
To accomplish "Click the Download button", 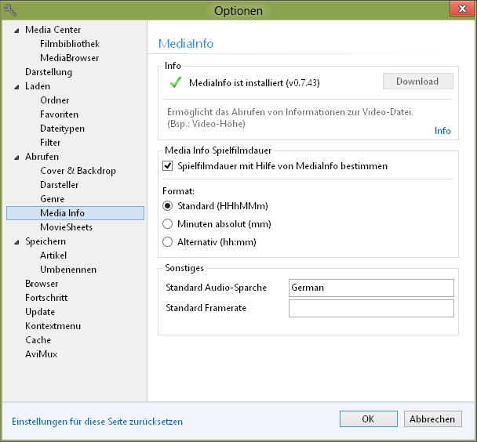I will point(417,81).
